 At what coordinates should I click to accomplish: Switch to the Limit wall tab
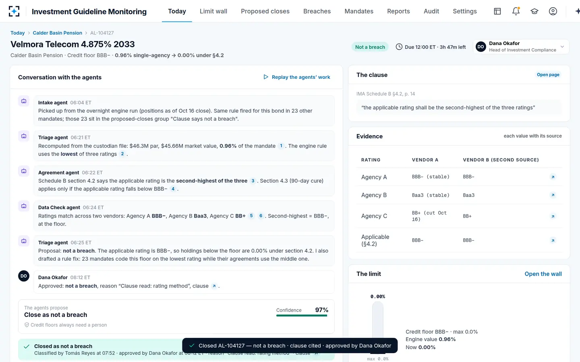coord(213,11)
